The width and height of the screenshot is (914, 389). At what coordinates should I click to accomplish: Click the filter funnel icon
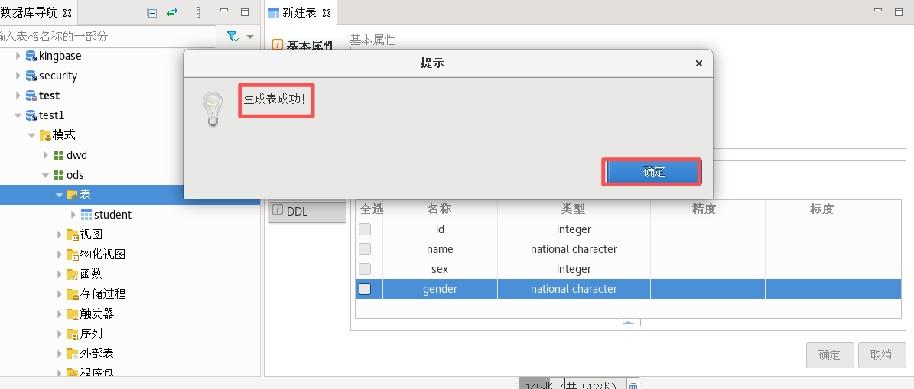tap(233, 36)
